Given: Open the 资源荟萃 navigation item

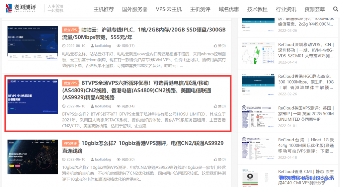Looking at the screenshot, I should pos(315,9).
